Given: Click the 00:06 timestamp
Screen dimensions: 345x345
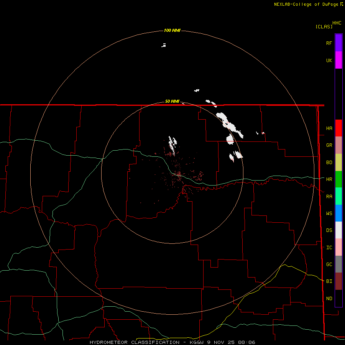Looking at the screenshot, I should [247, 342].
